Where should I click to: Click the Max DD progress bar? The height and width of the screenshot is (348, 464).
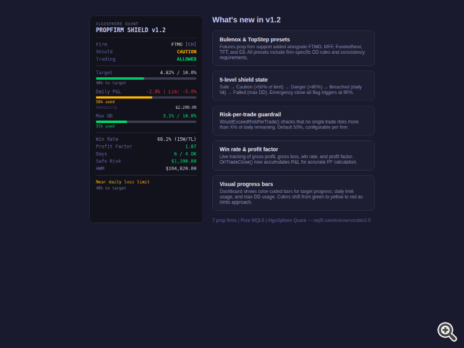pyautogui.click(x=146, y=122)
